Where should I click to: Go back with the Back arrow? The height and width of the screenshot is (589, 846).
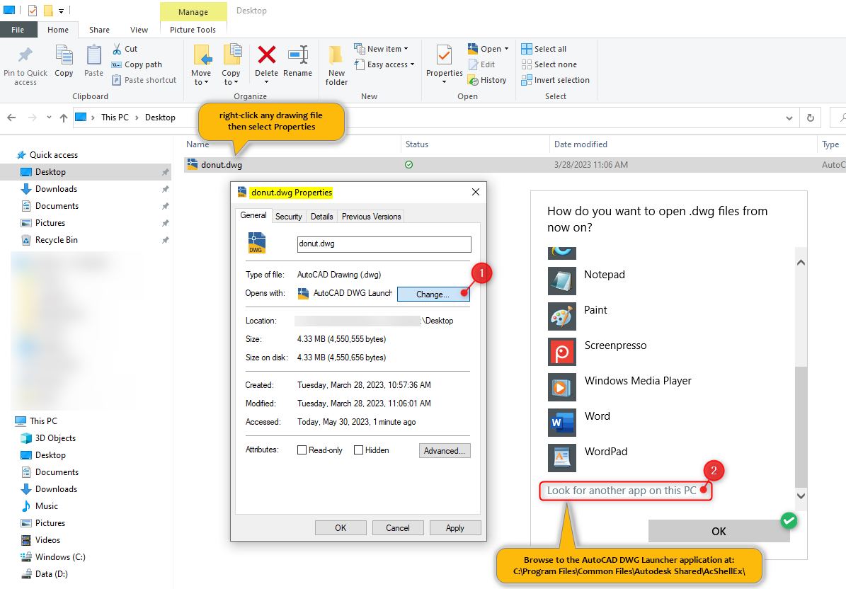click(x=12, y=118)
